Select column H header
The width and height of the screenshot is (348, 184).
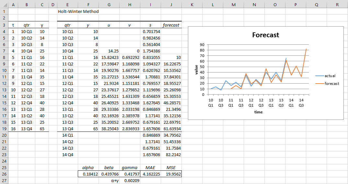[x=130, y=5]
